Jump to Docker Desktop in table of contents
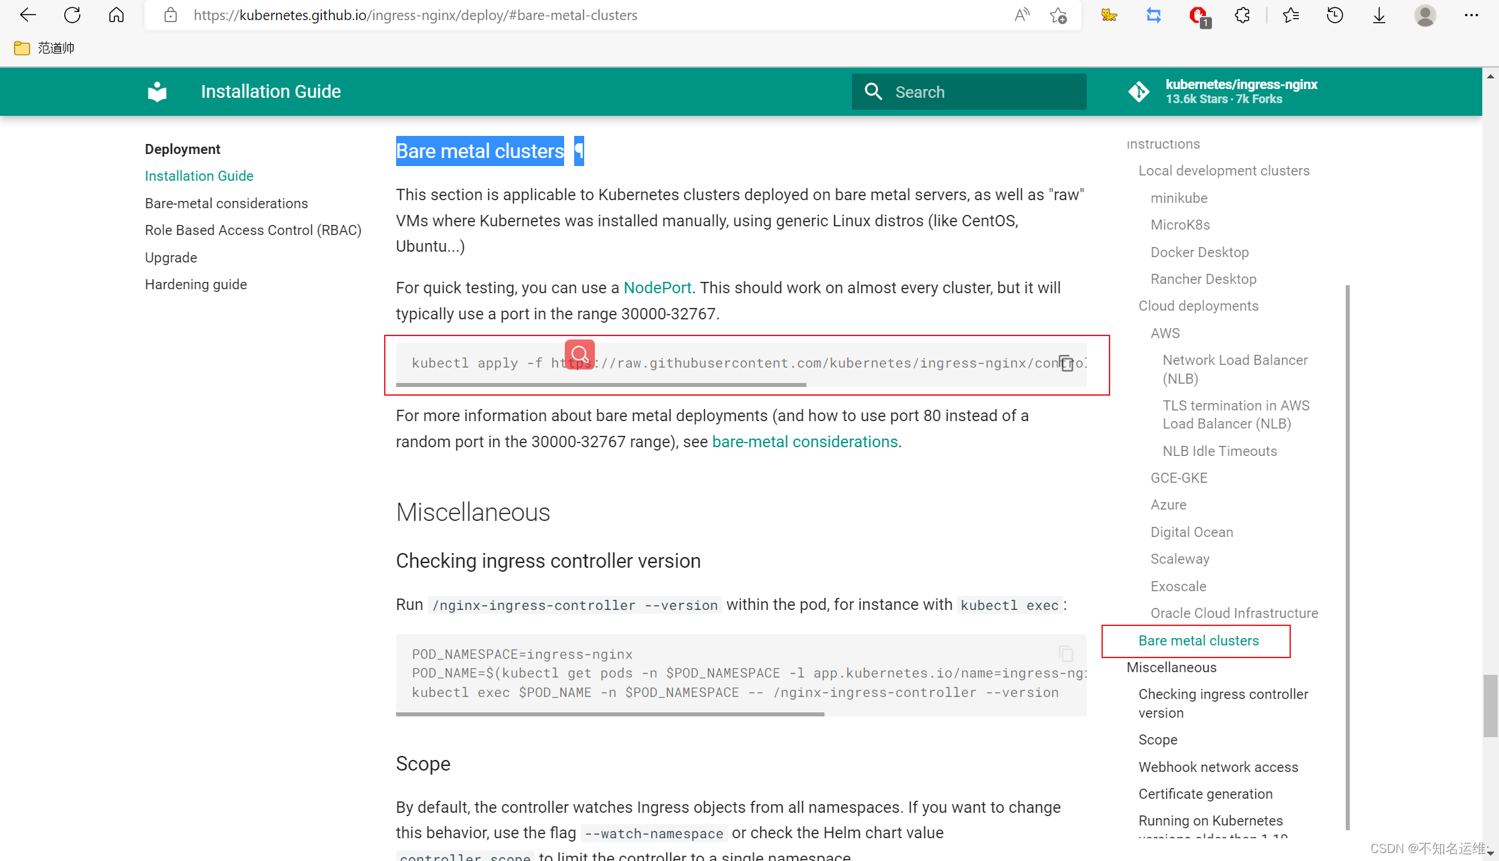Screen dimensions: 1499x861 click(x=1199, y=252)
